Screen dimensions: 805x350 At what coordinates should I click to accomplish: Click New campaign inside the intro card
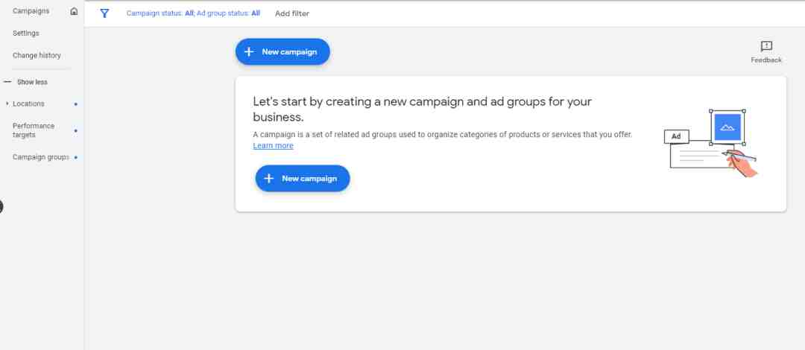pos(303,179)
